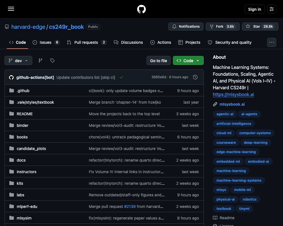Select the artificial-intelligence topic tag
The image size is (283, 226).
click(234, 124)
